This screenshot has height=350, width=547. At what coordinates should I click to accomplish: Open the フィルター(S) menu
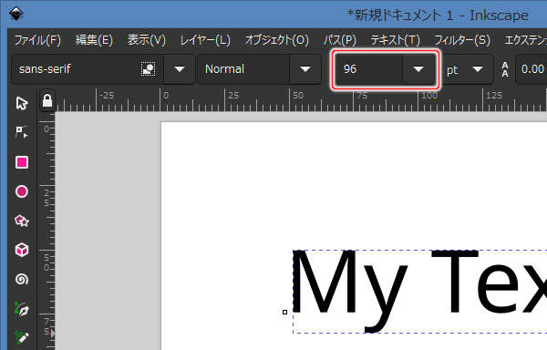[x=462, y=40]
